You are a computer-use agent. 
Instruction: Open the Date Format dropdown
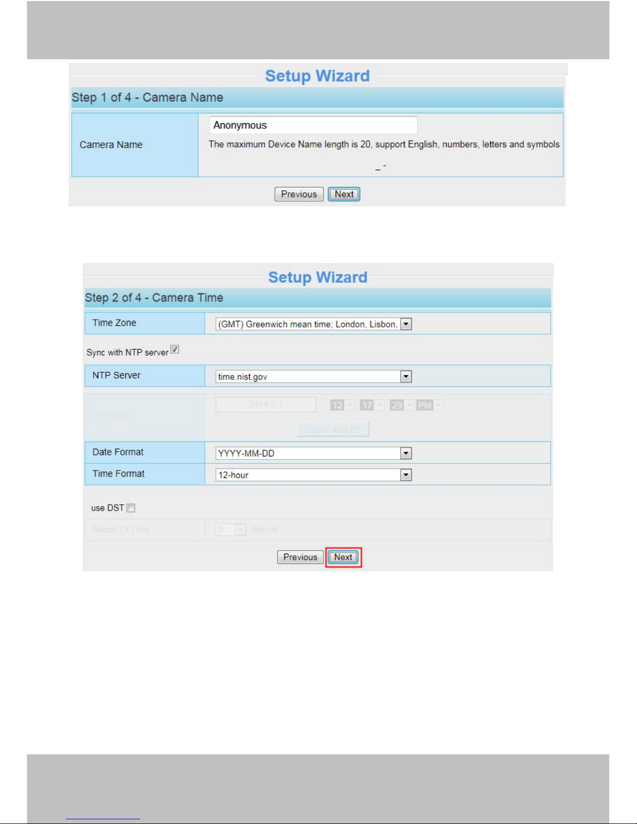[x=314, y=453]
